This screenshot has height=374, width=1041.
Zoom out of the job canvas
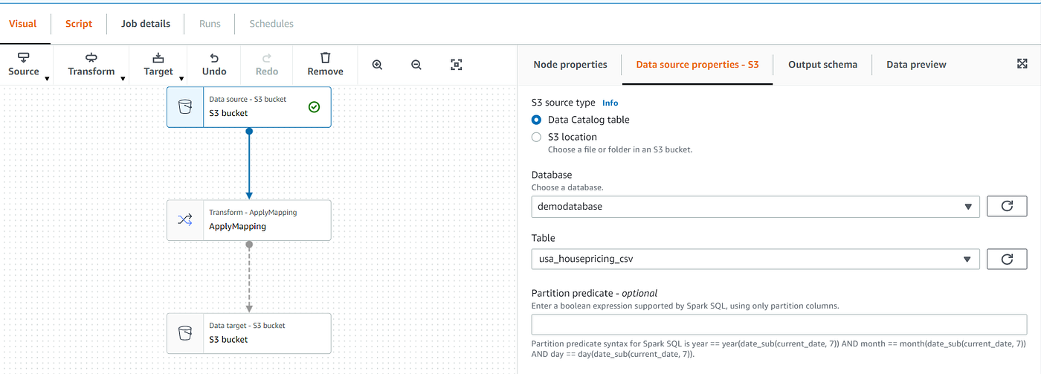(416, 65)
